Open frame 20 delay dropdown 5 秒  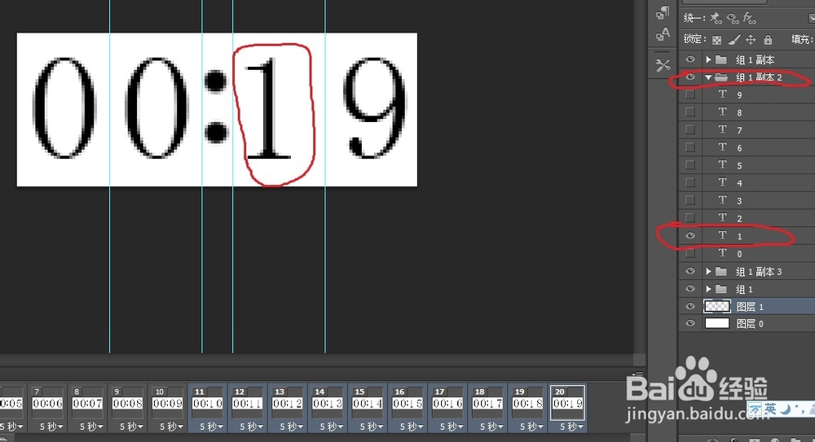[572, 427]
